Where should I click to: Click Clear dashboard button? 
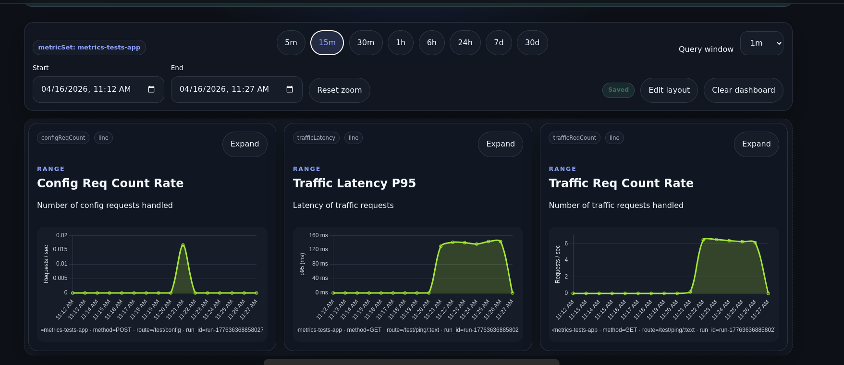[744, 90]
